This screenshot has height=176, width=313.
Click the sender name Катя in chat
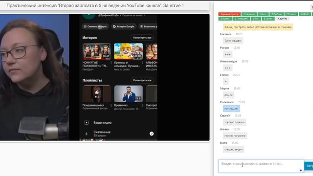point(224,143)
